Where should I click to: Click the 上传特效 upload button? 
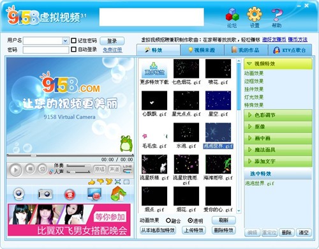(194, 230)
